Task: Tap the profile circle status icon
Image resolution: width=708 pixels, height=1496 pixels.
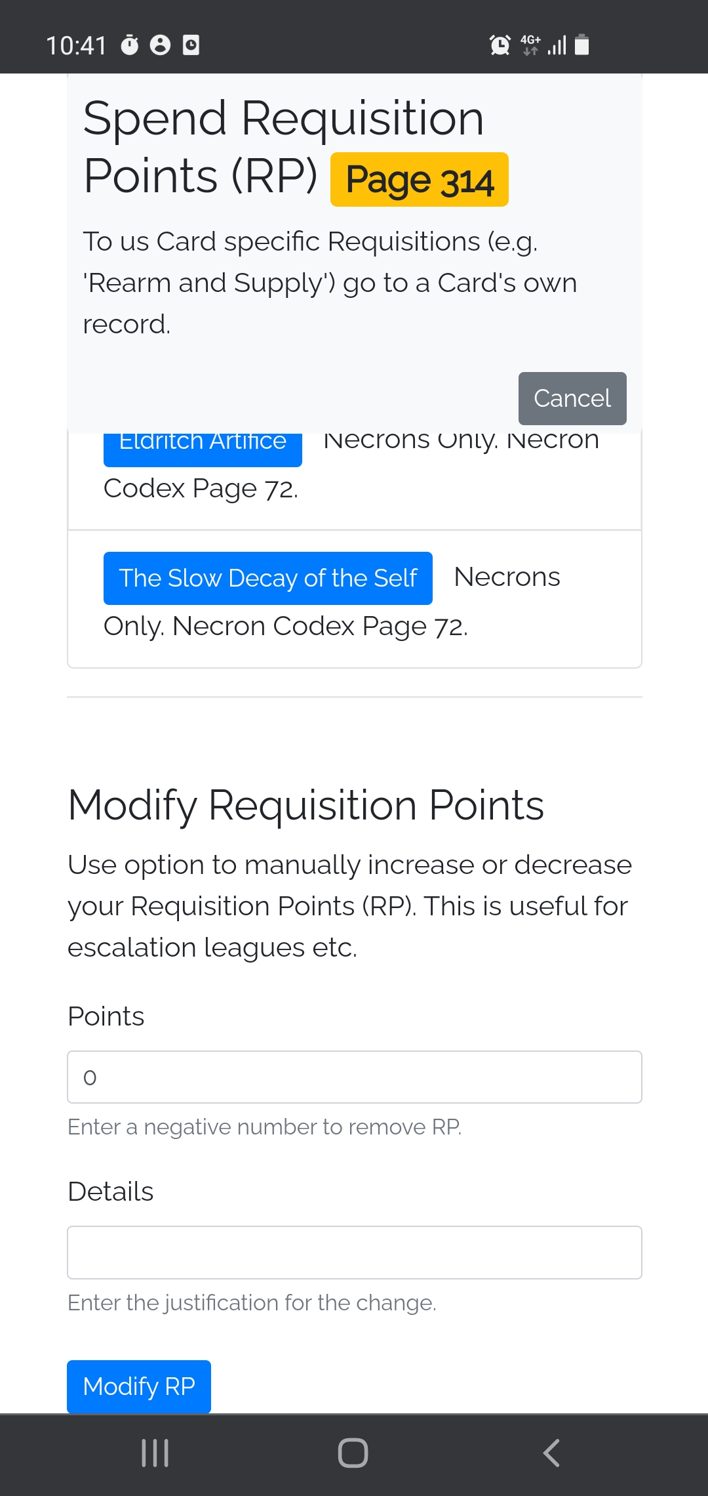Action: 160,45
